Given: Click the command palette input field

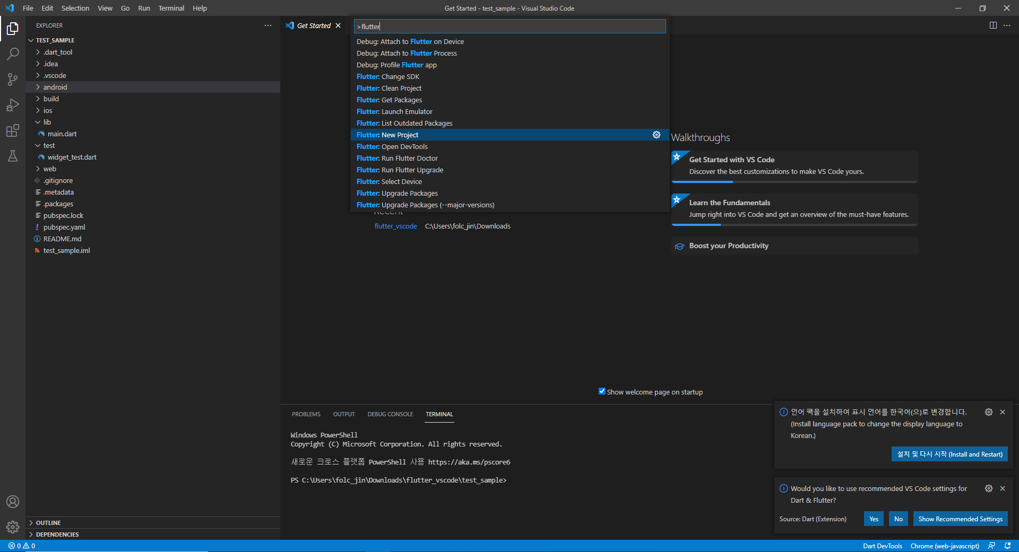Looking at the screenshot, I should click(x=510, y=26).
